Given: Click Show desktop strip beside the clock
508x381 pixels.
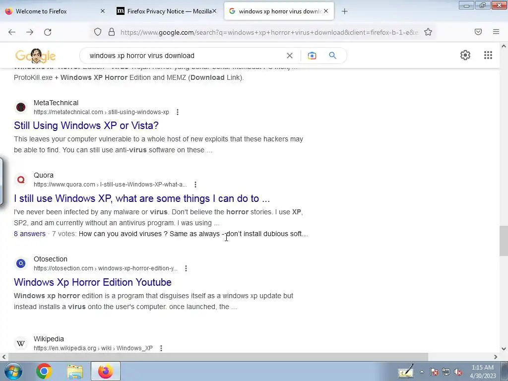Looking at the screenshot, I should coord(505,371).
